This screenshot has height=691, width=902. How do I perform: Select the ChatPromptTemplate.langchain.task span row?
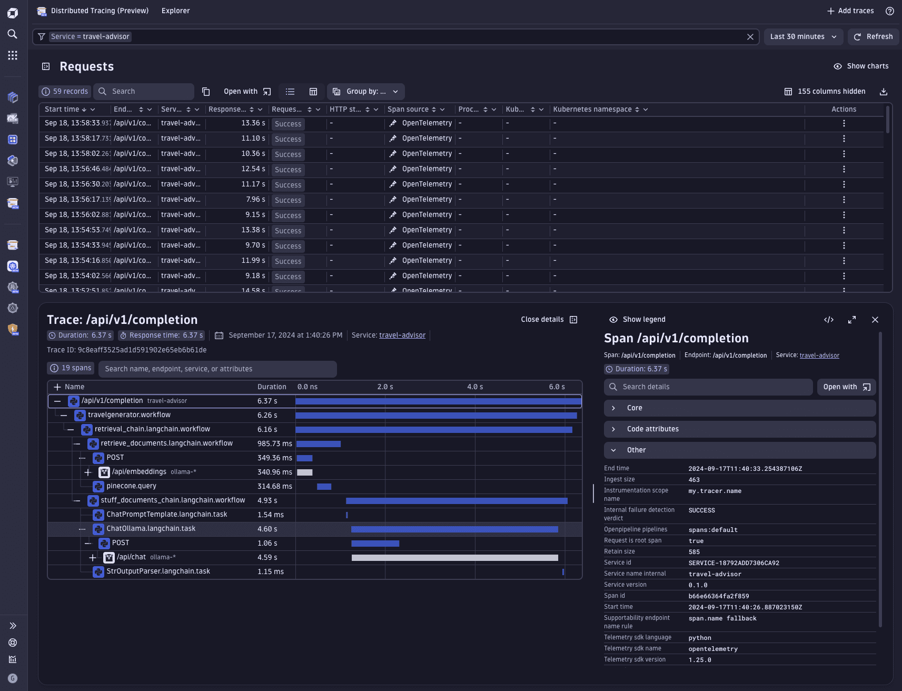coord(315,515)
